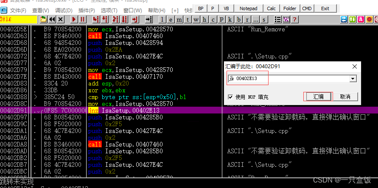The height and width of the screenshot is (188, 378).
Task: Click the orange record circle icon
Action: pos(370,19)
